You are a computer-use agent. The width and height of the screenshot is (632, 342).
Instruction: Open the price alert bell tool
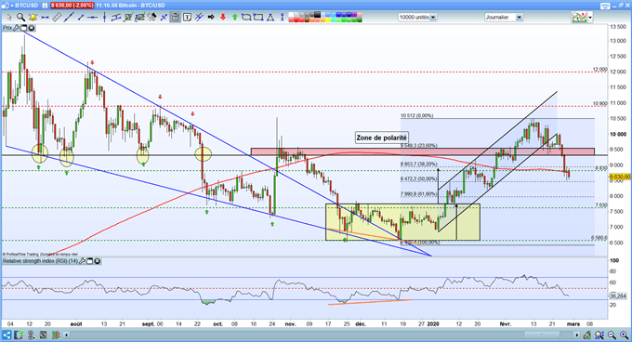pyautogui.click(x=33, y=18)
